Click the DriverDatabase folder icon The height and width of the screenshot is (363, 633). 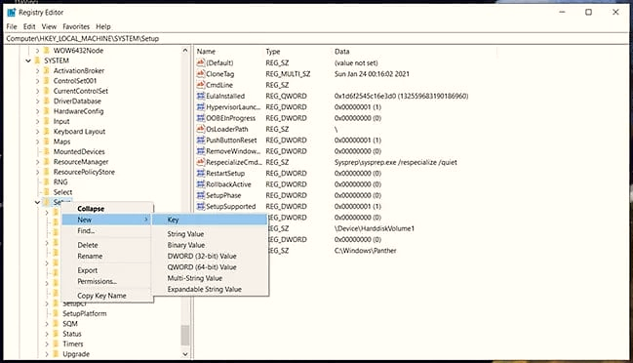pyautogui.click(x=47, y=101)
